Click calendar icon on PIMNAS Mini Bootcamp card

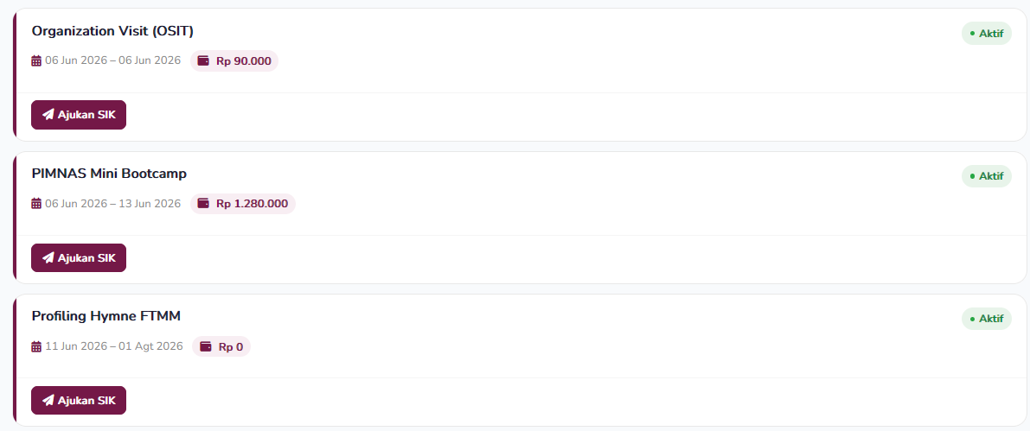pos(37,203)
